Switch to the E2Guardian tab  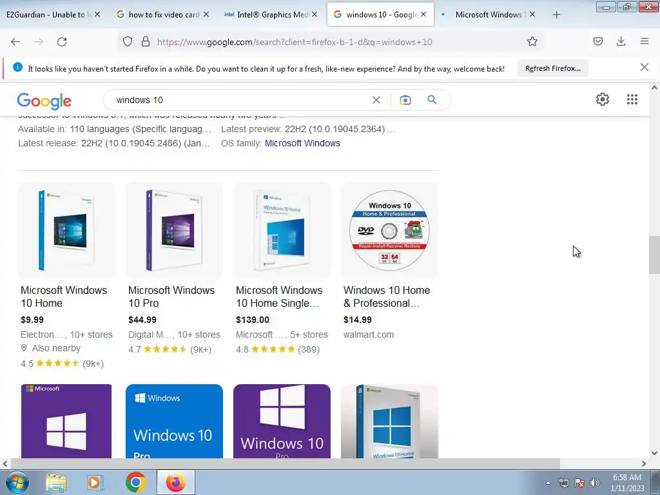(49, 15)
